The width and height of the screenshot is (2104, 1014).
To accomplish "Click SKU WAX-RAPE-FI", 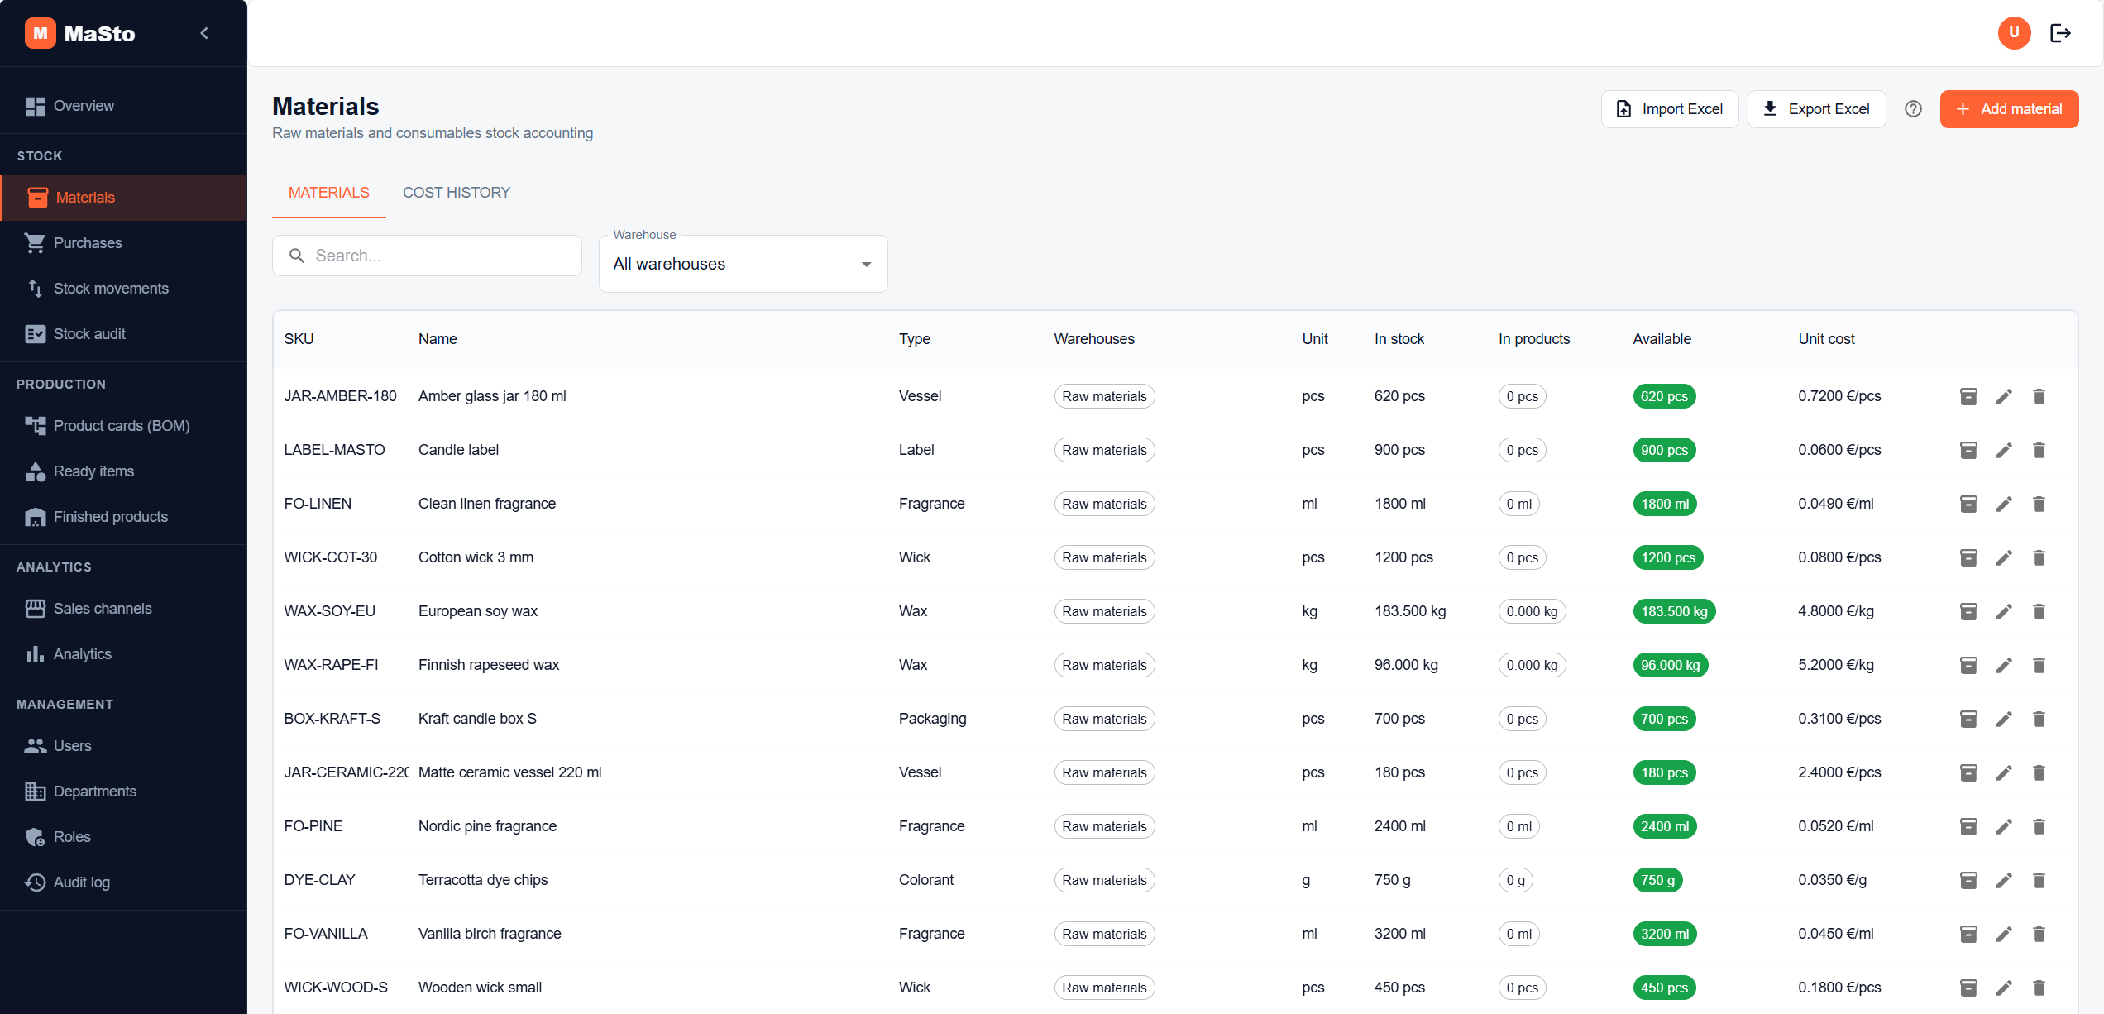I will (x=331, y=665).
